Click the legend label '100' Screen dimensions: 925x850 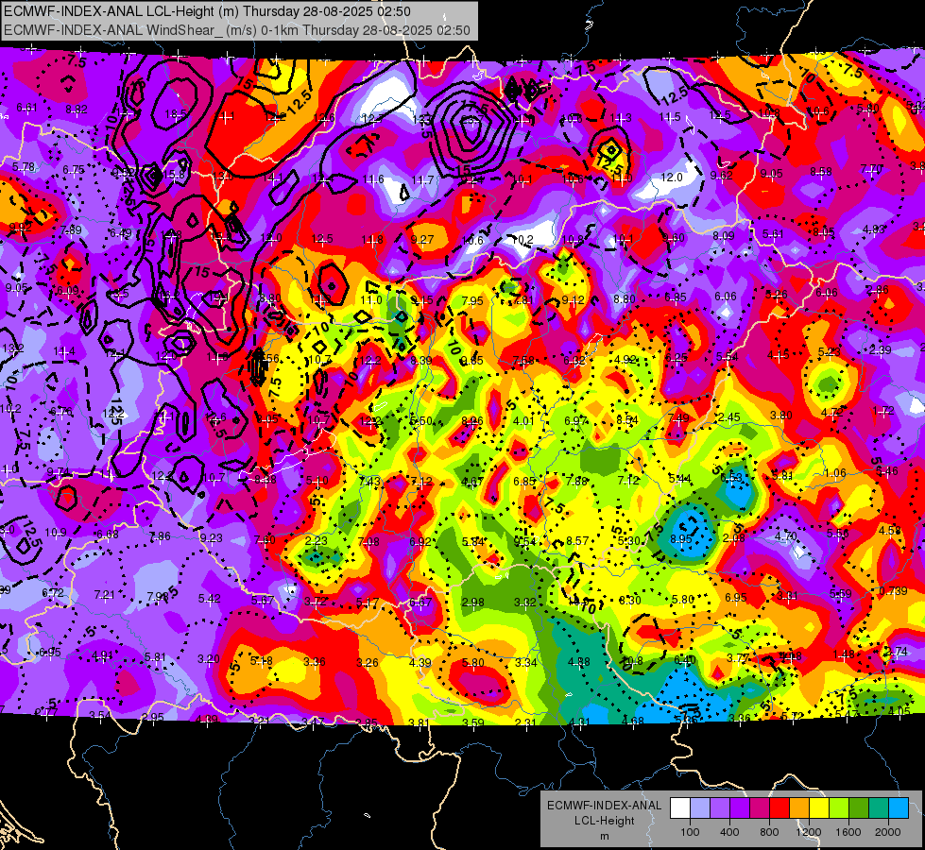coord(690,832)
